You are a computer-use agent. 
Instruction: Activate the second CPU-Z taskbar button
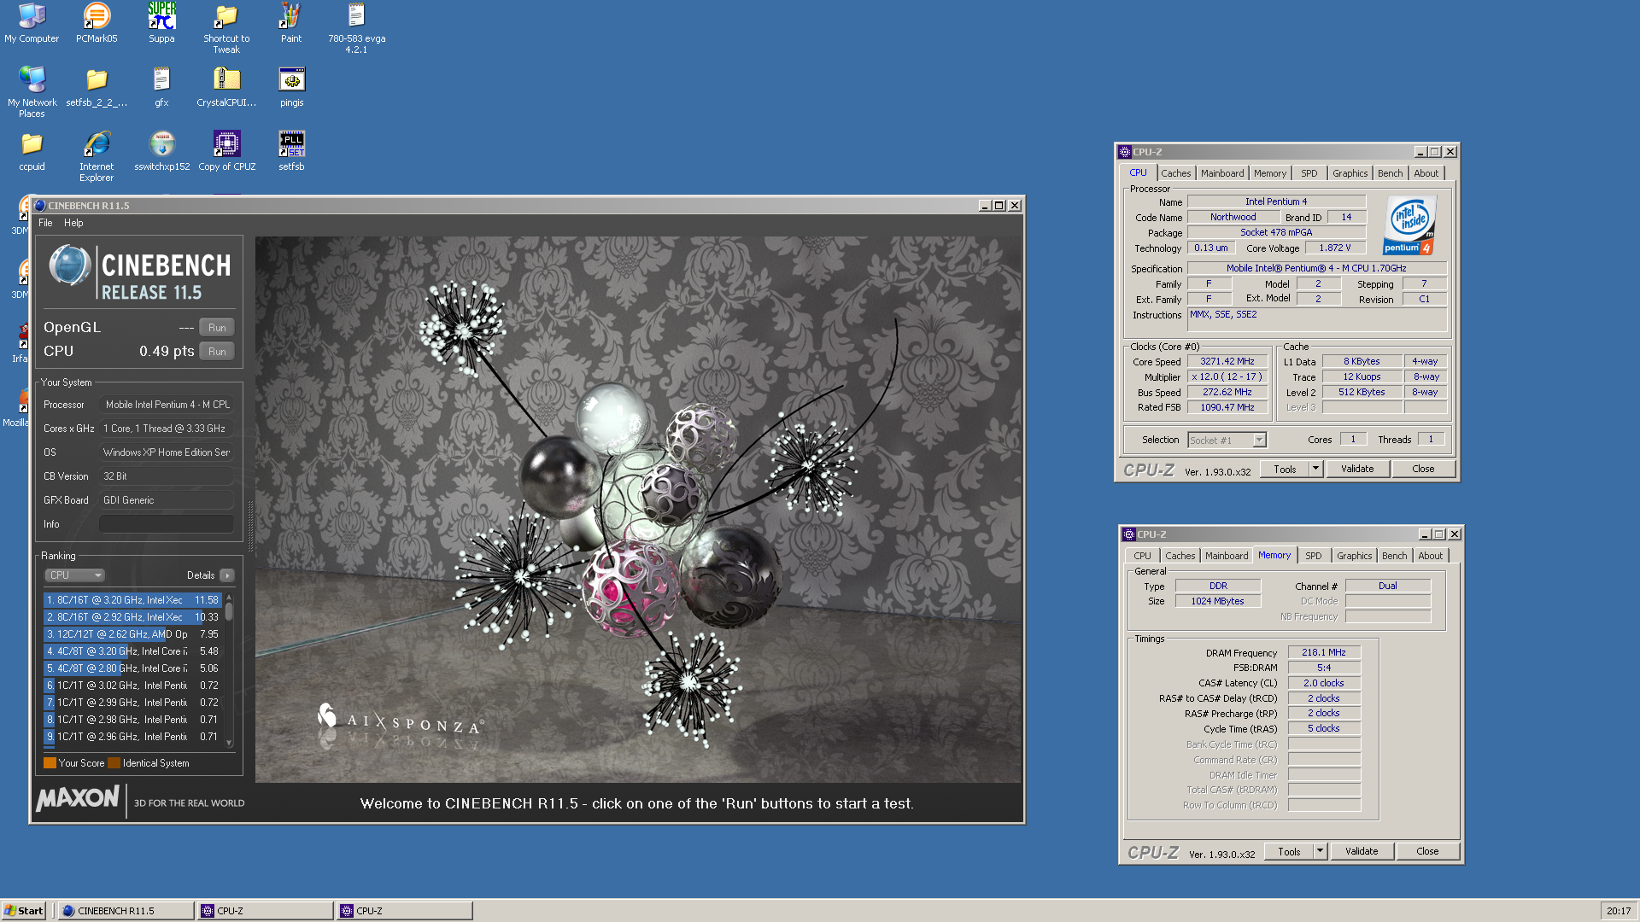(404, 911)
